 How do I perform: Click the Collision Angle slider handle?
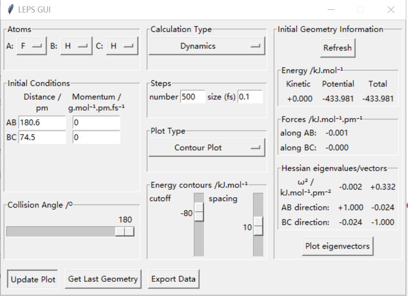coord(125,232)
